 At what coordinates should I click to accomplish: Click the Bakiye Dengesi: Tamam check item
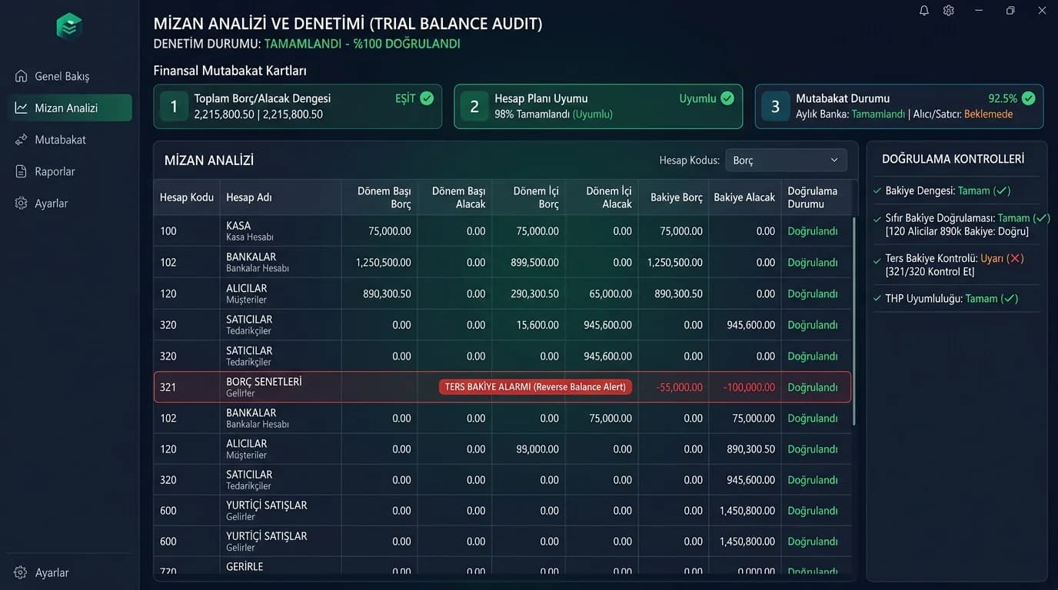coord(942,191)
